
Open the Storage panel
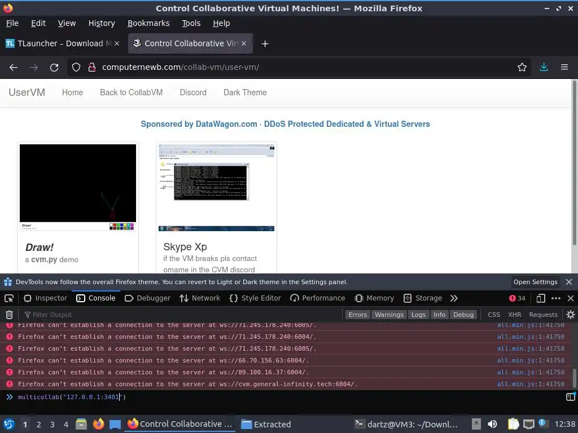click(423, 298)
